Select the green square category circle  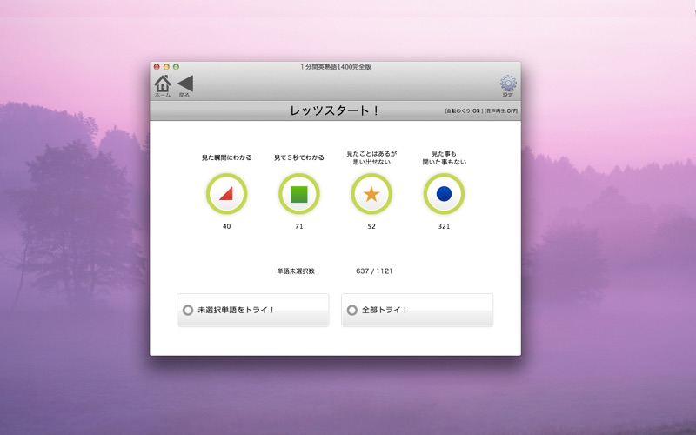pyautogui.click(x=298, y=194)
